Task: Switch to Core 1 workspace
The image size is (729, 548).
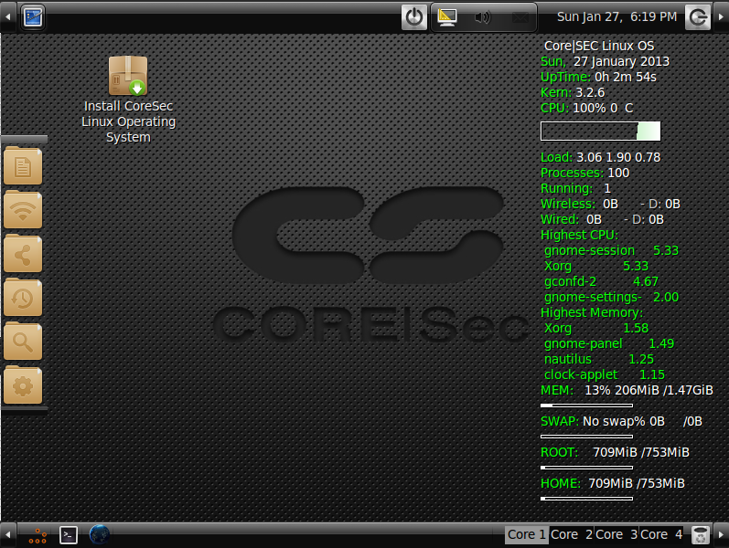Action: tap(527, 535)
